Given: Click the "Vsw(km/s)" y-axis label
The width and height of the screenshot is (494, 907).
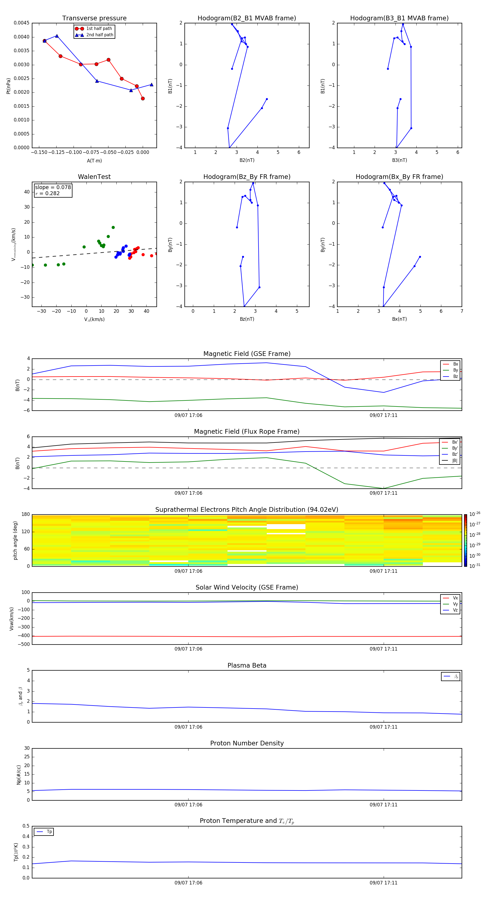Looking at the screenshot, I should tap(12, 618).
